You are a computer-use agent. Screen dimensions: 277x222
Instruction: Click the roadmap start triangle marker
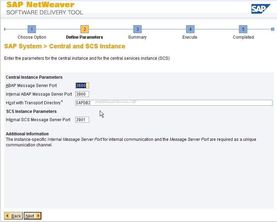5,29
